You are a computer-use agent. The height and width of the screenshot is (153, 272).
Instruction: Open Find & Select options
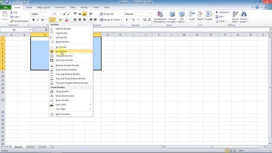[x=244, y=17]
